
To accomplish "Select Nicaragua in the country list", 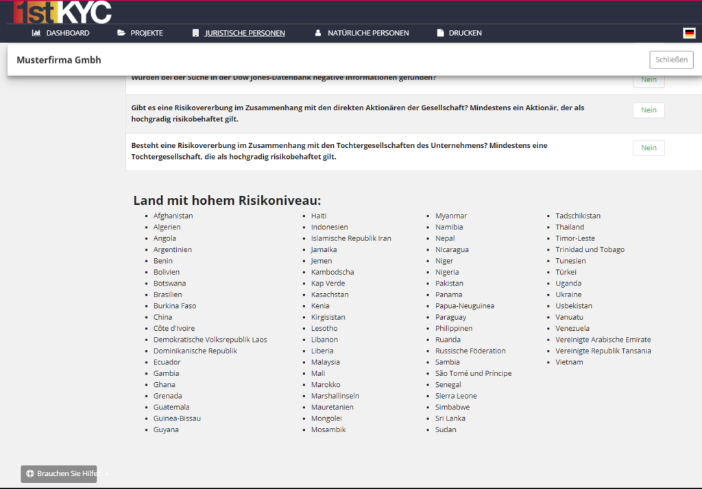I will click(x=452, y=249).
